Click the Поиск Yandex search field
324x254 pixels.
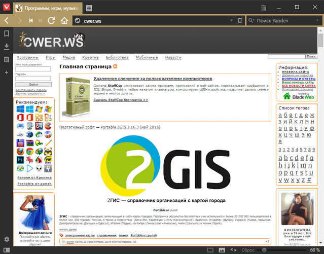(x=284, y=21)
